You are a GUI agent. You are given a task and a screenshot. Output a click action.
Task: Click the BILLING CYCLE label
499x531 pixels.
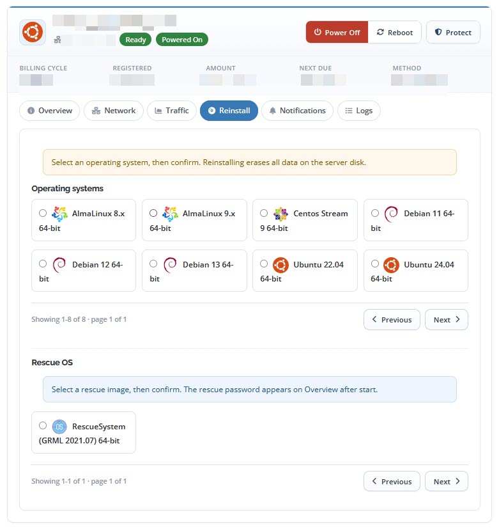click(43, 68)
